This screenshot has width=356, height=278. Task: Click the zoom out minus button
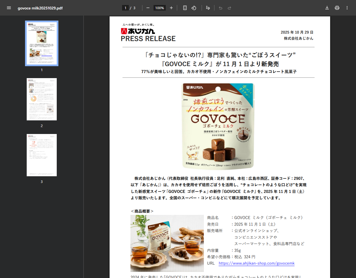(148, 8)
